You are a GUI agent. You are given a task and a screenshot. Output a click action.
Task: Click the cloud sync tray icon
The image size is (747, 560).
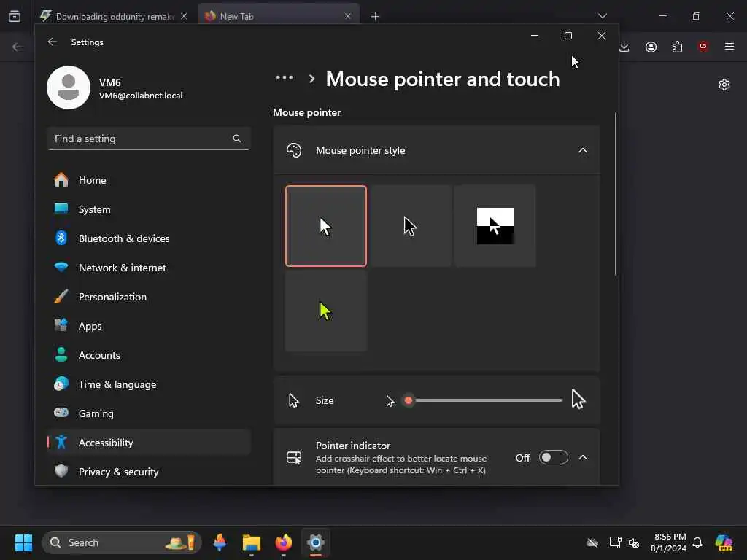coord(592,542)
